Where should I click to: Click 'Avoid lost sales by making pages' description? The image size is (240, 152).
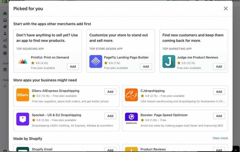pos(182,126)
